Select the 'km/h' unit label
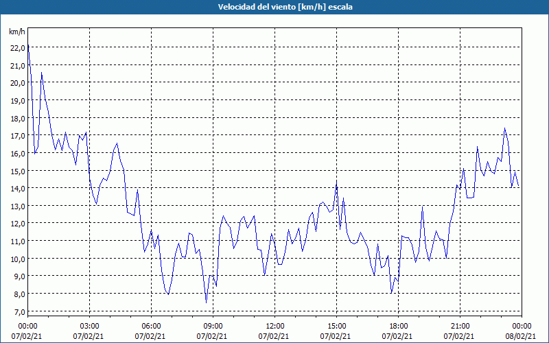Screen dimensions: 549x343 tap(16, 32)
